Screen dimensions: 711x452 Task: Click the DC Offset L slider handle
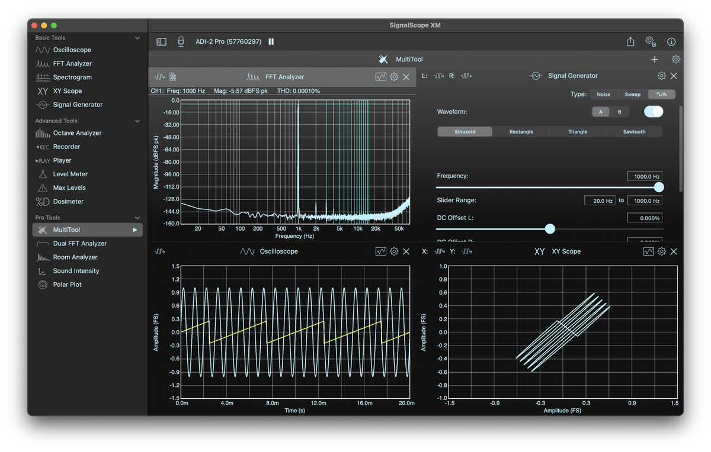(550, 229)
